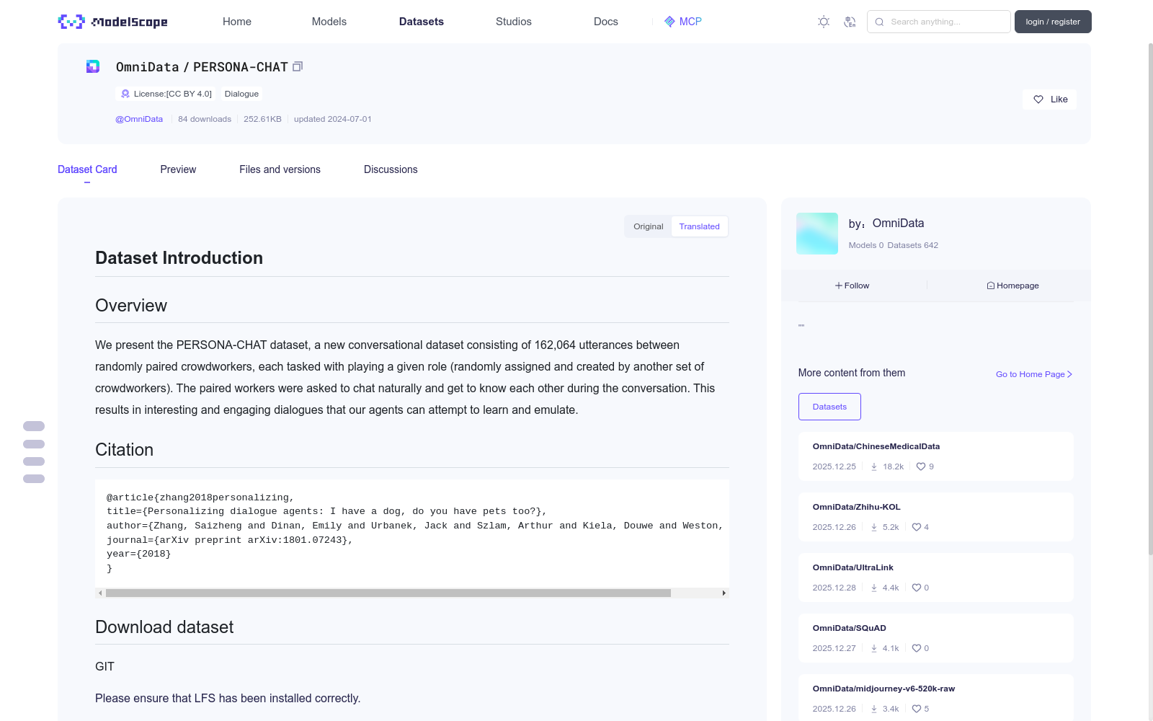Click the plus icon beside Follow
This screenshot has height=721, width=1153.
[839, 286]
